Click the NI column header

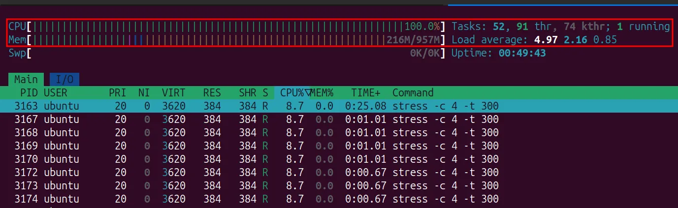click(144, 92)
